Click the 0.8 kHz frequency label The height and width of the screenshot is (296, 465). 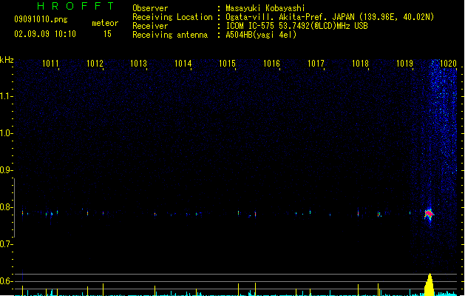coord(6,207)
